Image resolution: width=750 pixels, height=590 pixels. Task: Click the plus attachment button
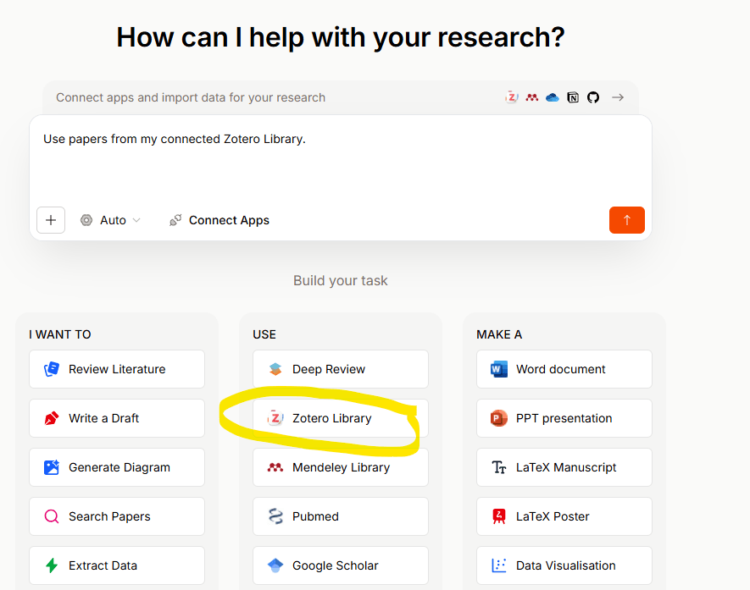point(51,220)
